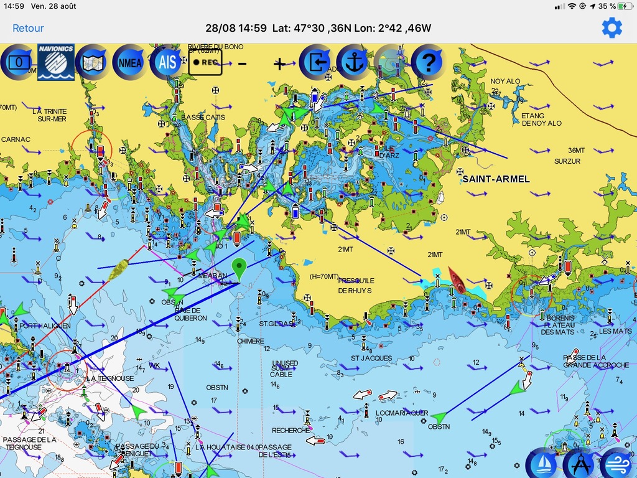Check the battery status indicator
Image resolution: width=637 pixels, height=478 pixels.
pos(623,6)
